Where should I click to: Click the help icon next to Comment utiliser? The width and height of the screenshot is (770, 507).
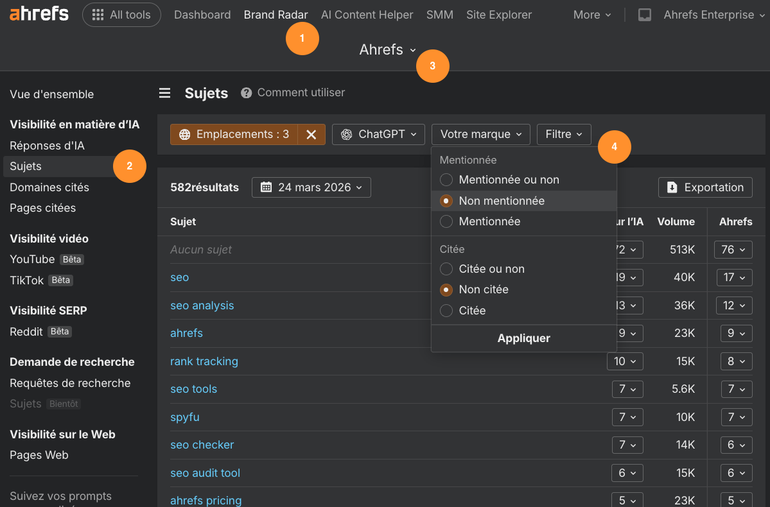coord(246,93)
